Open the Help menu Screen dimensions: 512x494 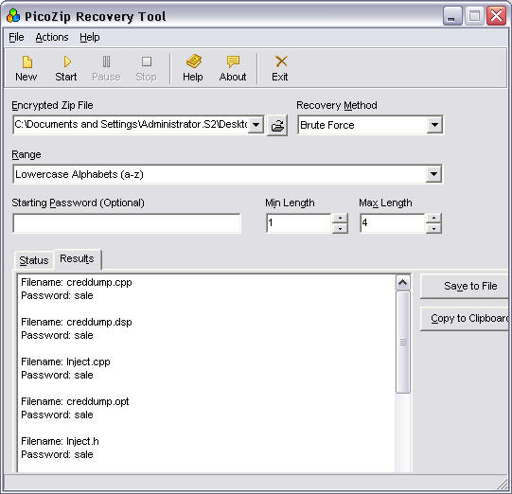click(x=90, y=38)
